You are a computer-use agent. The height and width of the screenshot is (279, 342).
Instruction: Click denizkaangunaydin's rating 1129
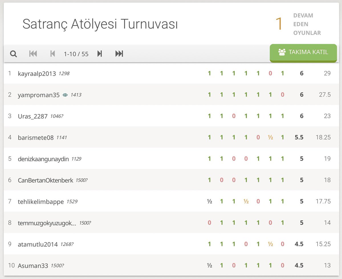[76, 159]
